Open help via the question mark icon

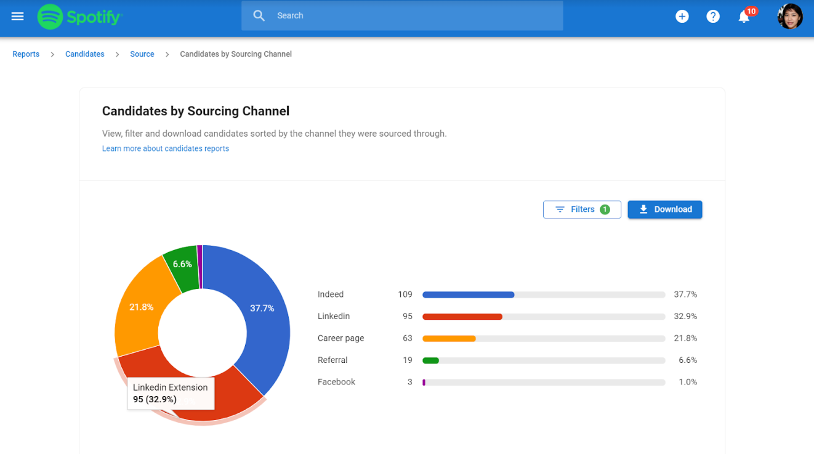(712, 16)
